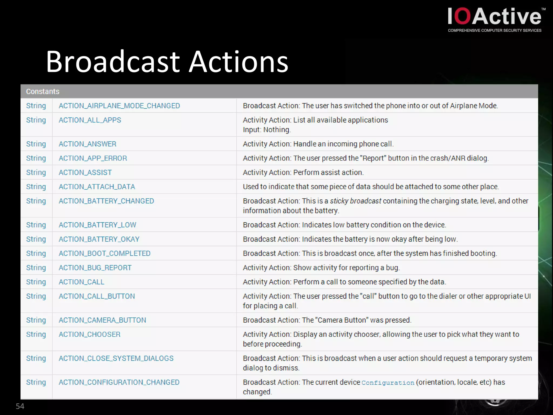Viewport: 553px width, 415px height.
Task: Click String type link beside ACTION_CONFIGURATION_CHANGED
Action: [36, 383]
